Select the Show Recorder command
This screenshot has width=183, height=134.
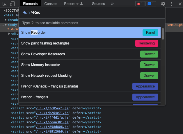point(90,33)
